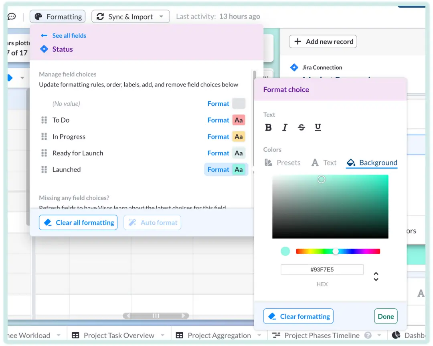Open the Project Task Overview view tab
Viewport: 433px width, 346px height.
click(119, 336)
